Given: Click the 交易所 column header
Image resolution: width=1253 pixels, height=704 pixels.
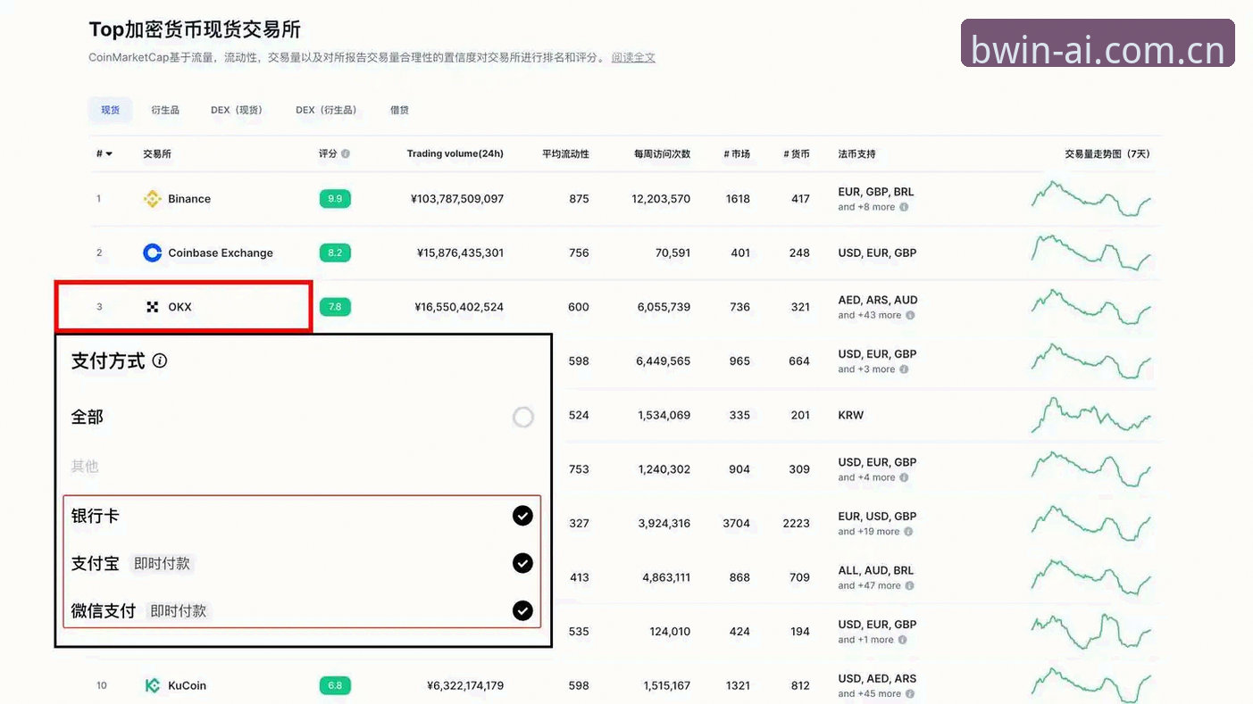Looking at the screenshot, I should [157, 153].
